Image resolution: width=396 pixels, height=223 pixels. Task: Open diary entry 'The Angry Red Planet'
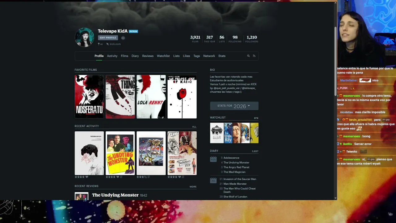pos(236,167)
